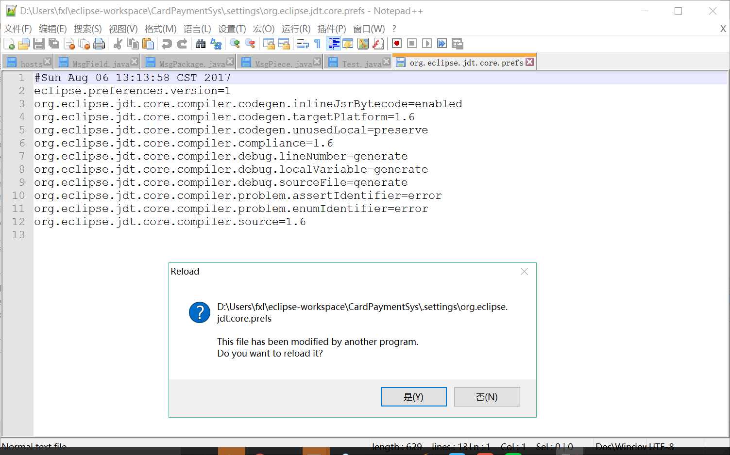Click the Close All documents toolbar icon

[x=85, y=44]
